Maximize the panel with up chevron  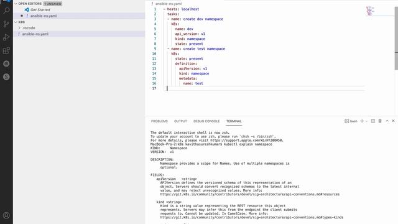pyautogui.click(x=387, y=121)
